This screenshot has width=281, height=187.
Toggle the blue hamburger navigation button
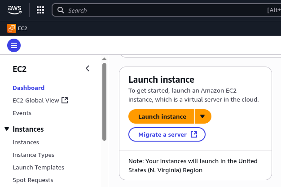click(14, 45)
